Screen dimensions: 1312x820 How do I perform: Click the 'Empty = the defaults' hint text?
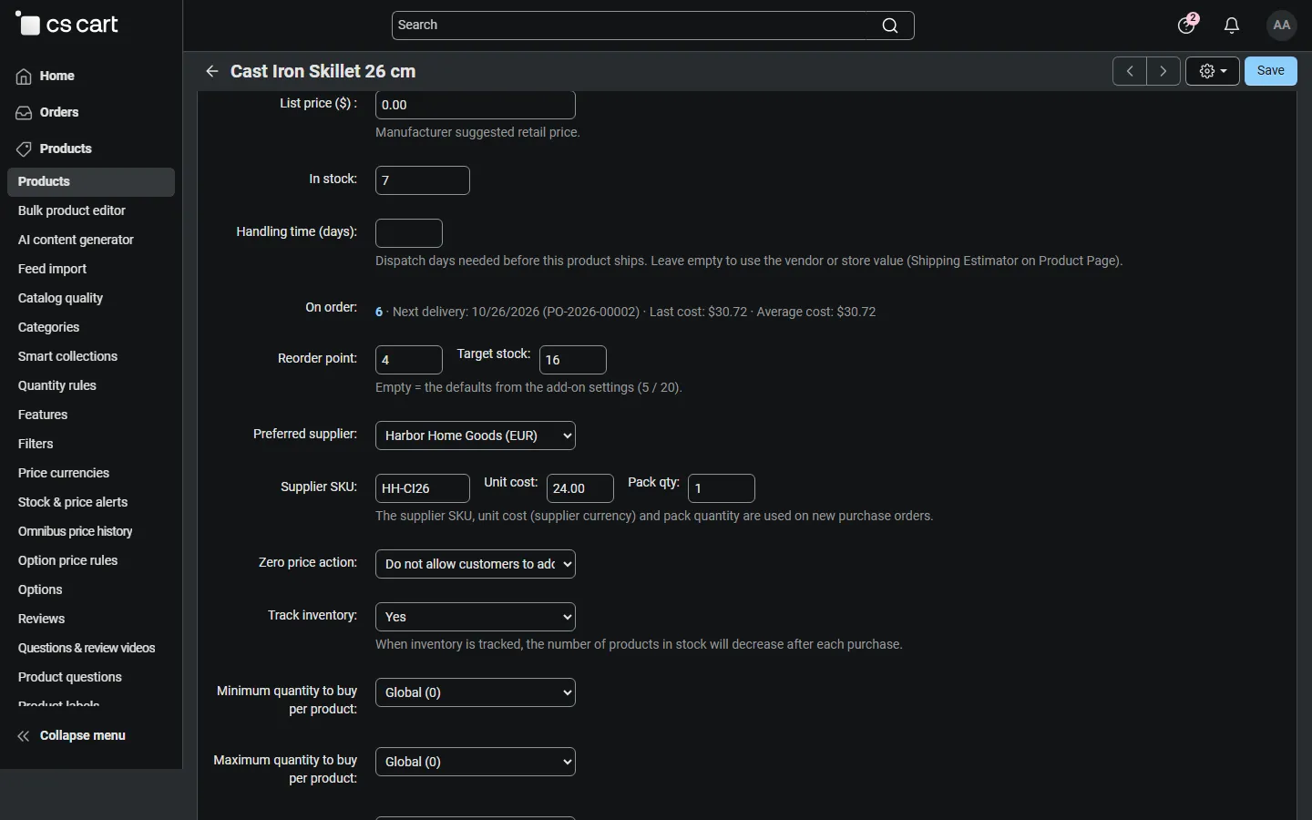(x=528, y=388)
